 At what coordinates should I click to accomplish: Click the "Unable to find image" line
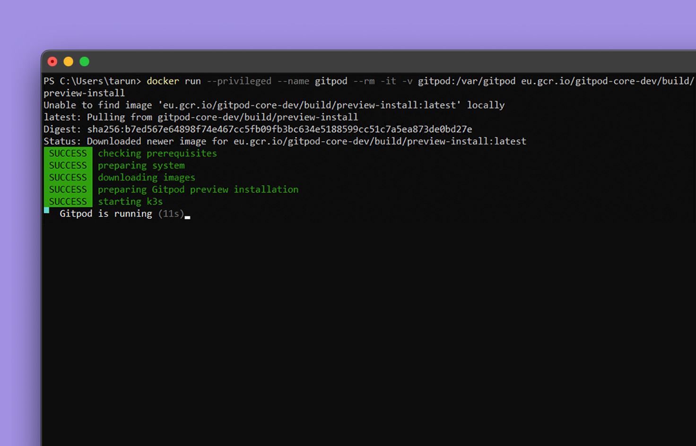[x=274, y=105]
